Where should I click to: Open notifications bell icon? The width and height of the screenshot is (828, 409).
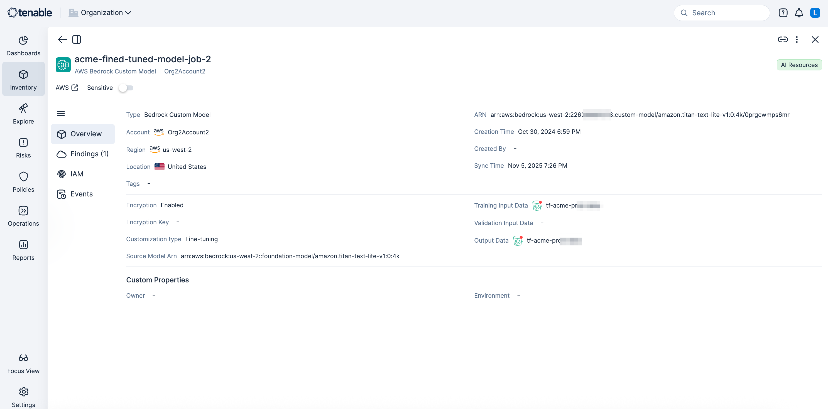tap(799, 13)
